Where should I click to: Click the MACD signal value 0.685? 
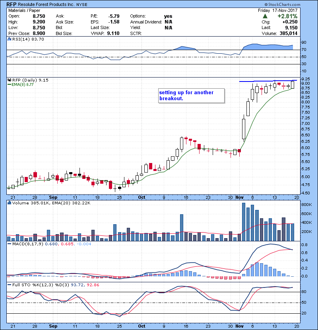click(x=67, y=244)
